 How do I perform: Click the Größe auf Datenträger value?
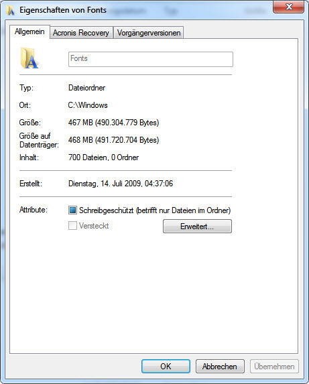click(113, 140)
